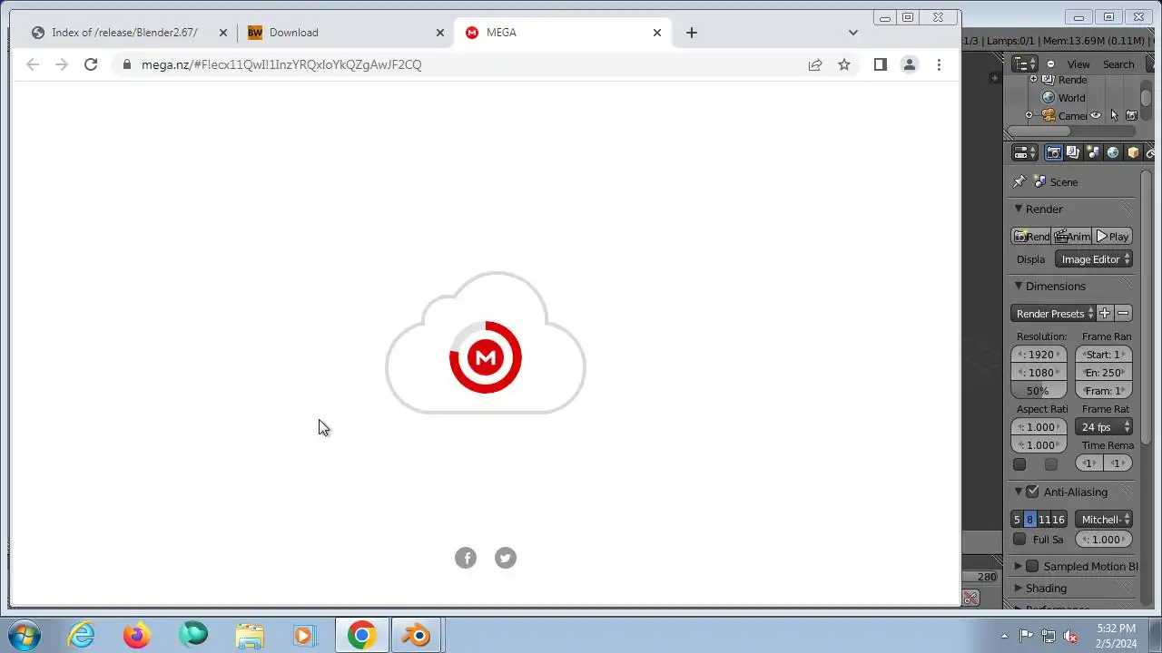Switch to Index of /release/Blender2.67/ tab
The width and height of the screenshot is (1162, 653).
[x=127, y=33]
